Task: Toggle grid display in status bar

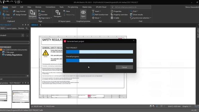Action: pyautogui.click(x=161, y=106)
